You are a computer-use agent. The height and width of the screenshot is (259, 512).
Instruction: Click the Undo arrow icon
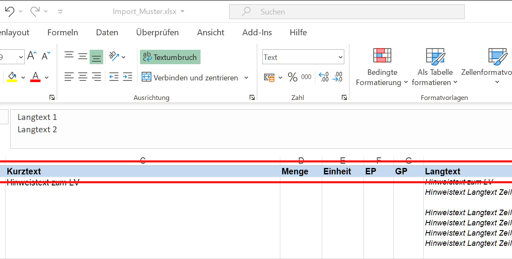[x=9, y=11]
